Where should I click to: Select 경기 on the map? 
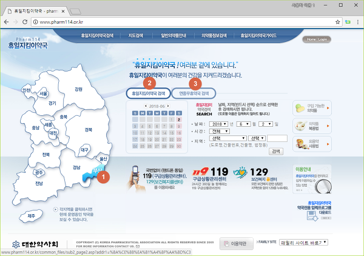(52, 103)
